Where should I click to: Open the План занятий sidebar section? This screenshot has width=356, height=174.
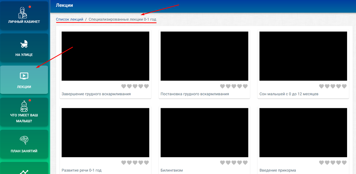(24, 144)
